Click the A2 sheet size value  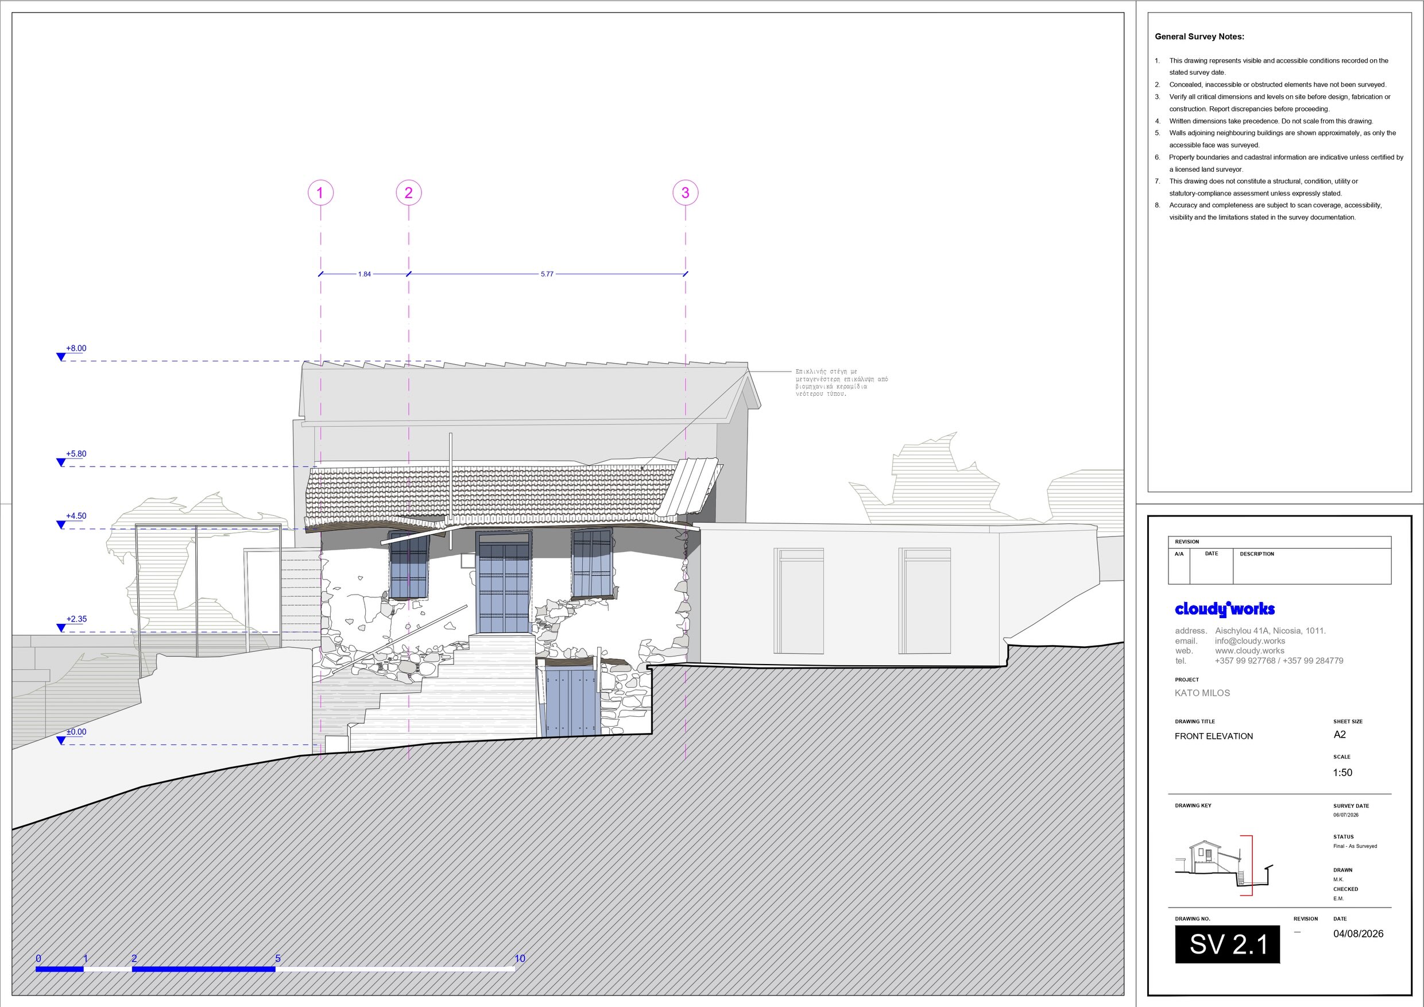click(1340, 735)
